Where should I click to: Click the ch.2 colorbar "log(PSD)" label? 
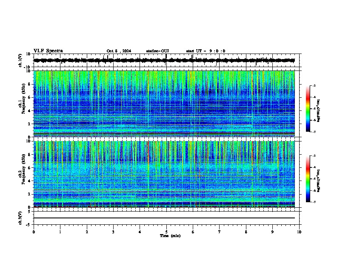[x=318, y=181]
